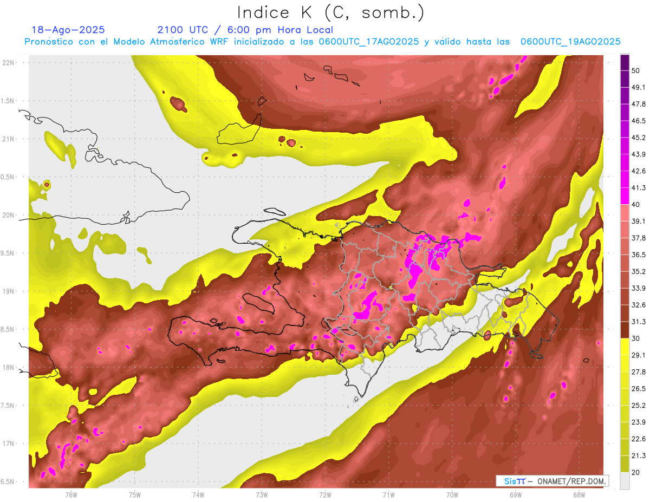The height and width of the screenshot is (502, 650).
Task: Click colorbar value "43.9"
Action: [x=639, y=154]
